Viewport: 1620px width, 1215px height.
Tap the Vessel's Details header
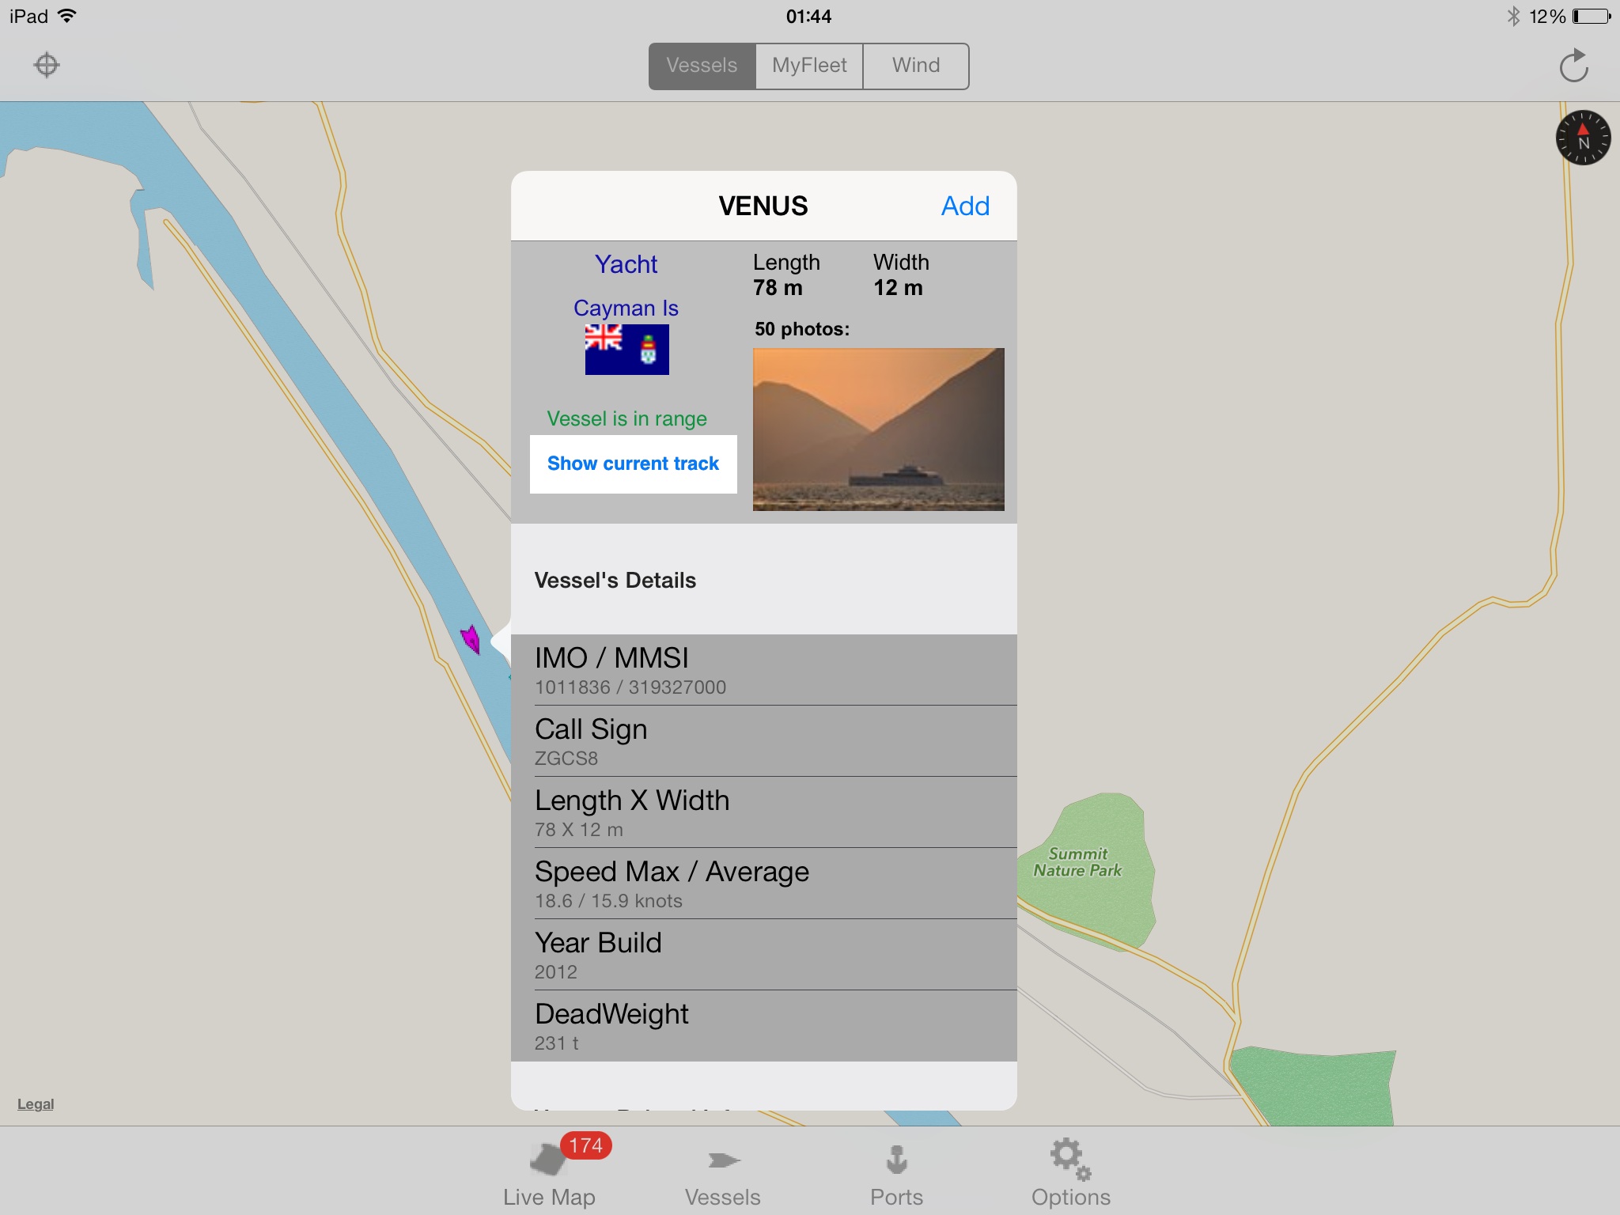coord(615,580)
